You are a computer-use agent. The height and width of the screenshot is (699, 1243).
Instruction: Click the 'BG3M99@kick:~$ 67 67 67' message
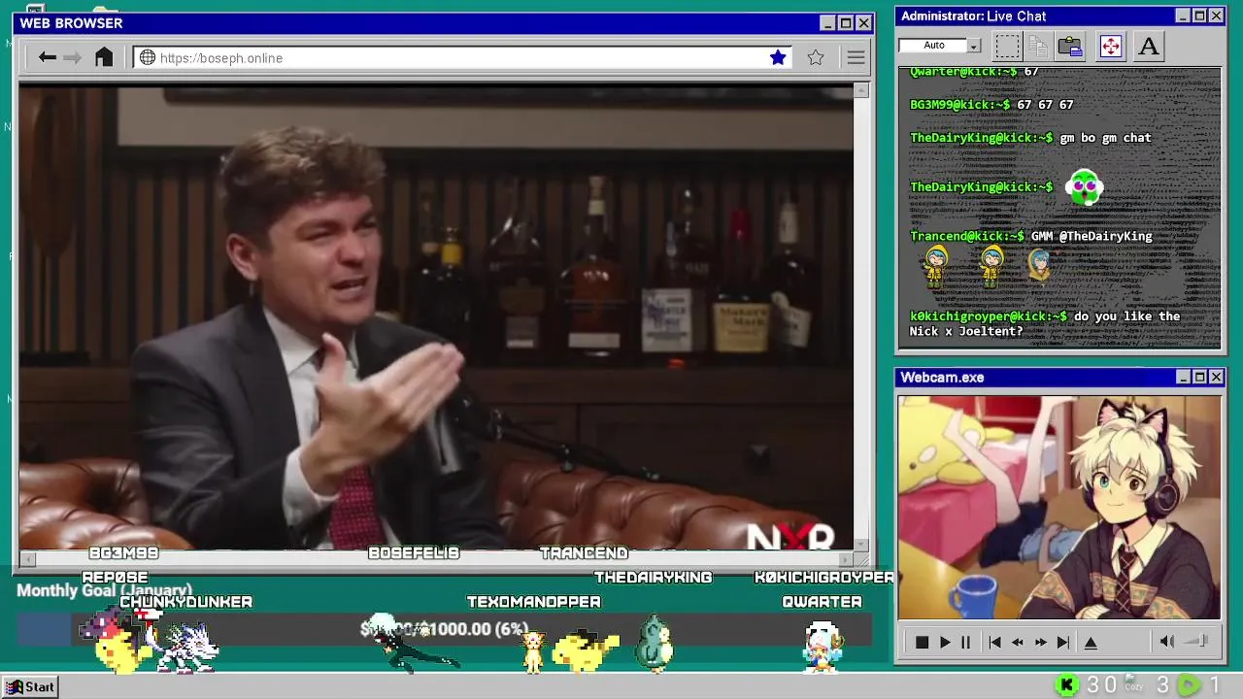coord(991,105)
